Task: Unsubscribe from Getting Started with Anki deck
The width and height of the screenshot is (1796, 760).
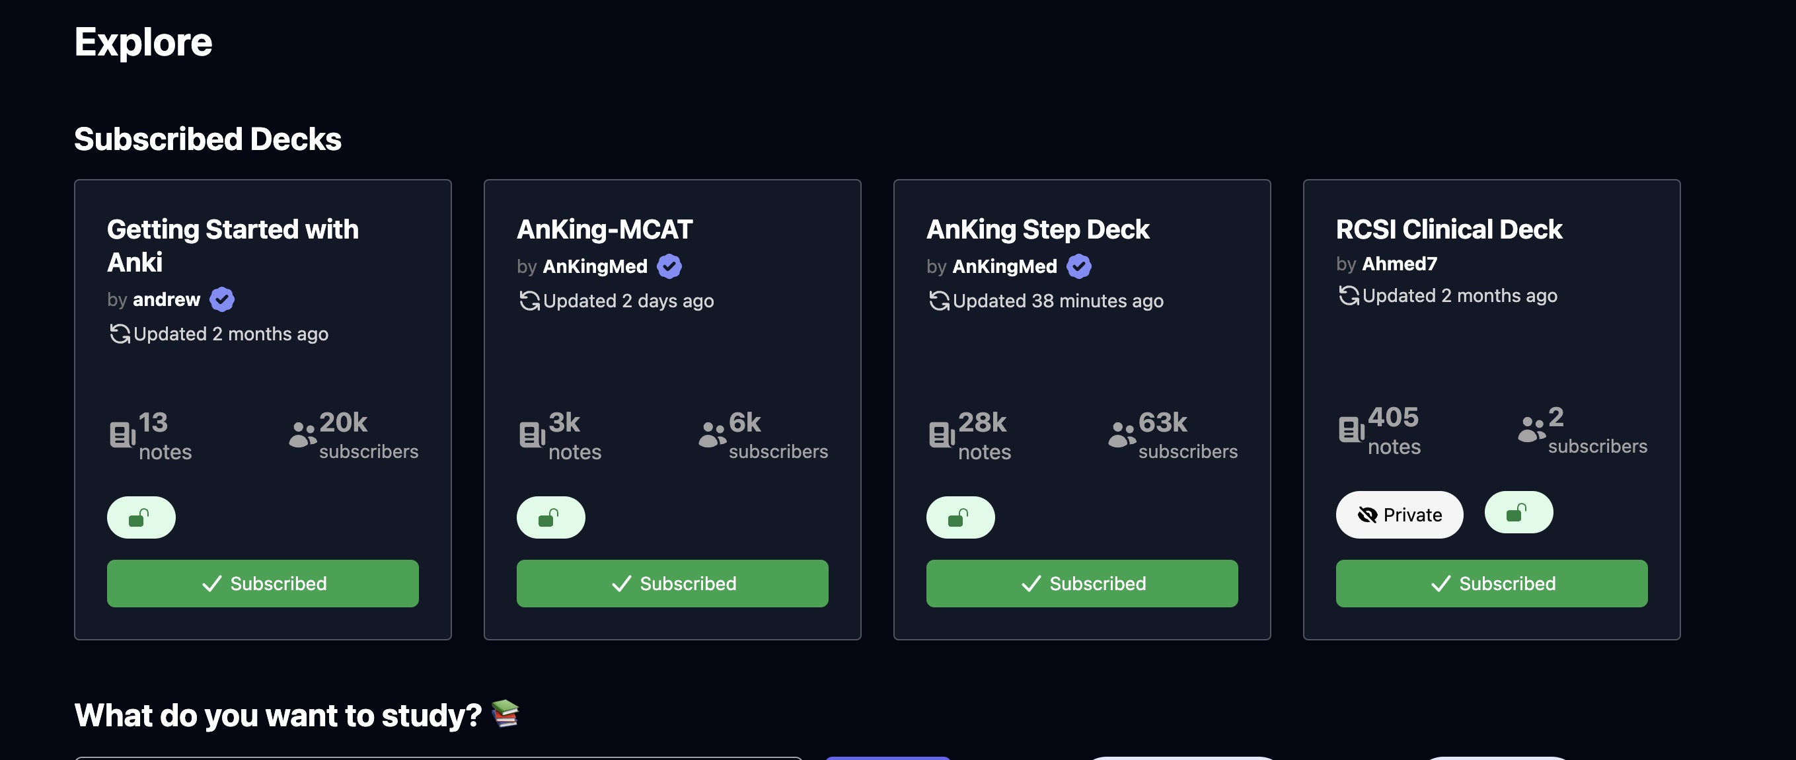Action: pyautogui.click(x=263, y=584)
